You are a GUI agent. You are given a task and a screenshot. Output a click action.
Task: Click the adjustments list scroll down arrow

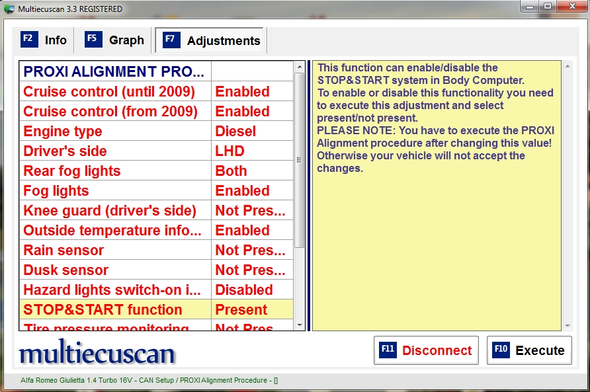(300, 325)
